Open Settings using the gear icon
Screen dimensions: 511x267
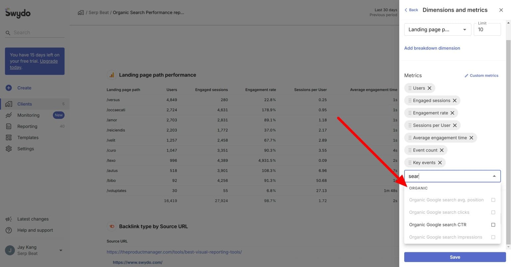pyautogui.click(x=8, y=148)
